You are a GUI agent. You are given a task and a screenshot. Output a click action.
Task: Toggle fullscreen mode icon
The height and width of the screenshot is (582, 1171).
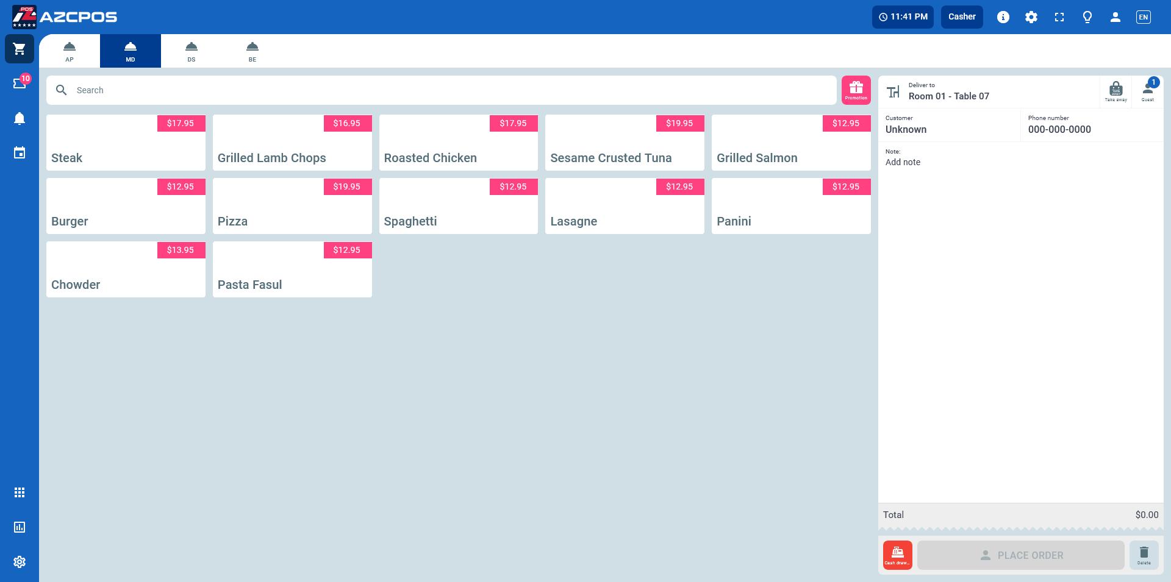tap(1059, 17)
